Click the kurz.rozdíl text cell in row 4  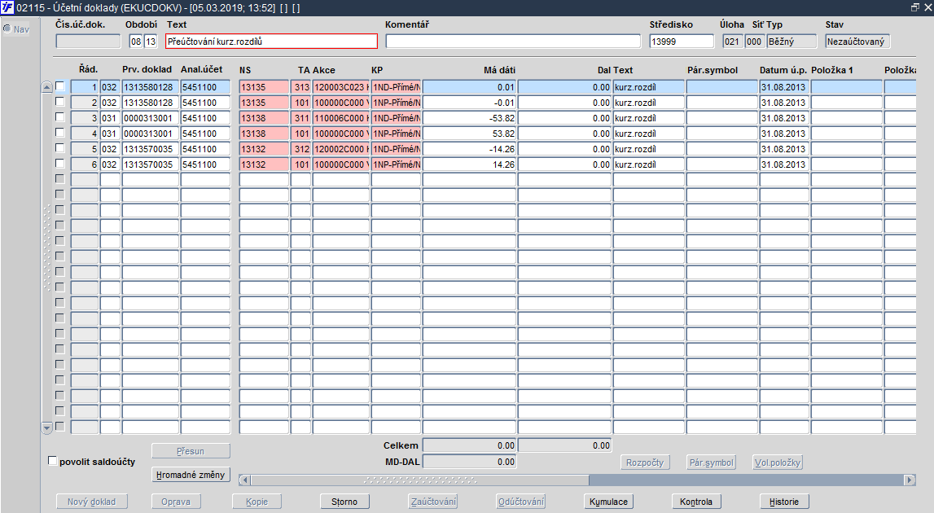pos(649,134)
